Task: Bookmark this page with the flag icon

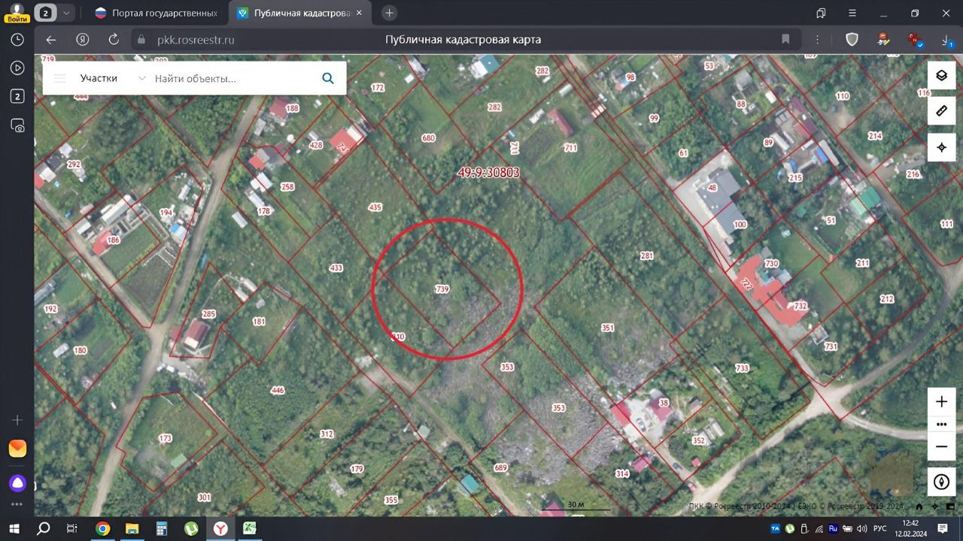Action: click(x=785, y=39)
